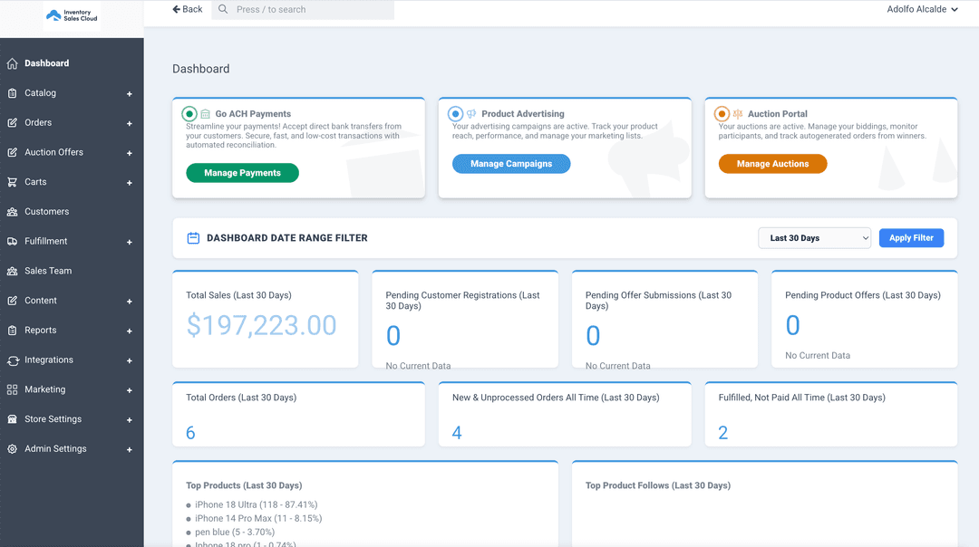The image size is (979, 547).
Task: Click the Manage Payments button
Action: pyautogui.click(x=242, y=173)
